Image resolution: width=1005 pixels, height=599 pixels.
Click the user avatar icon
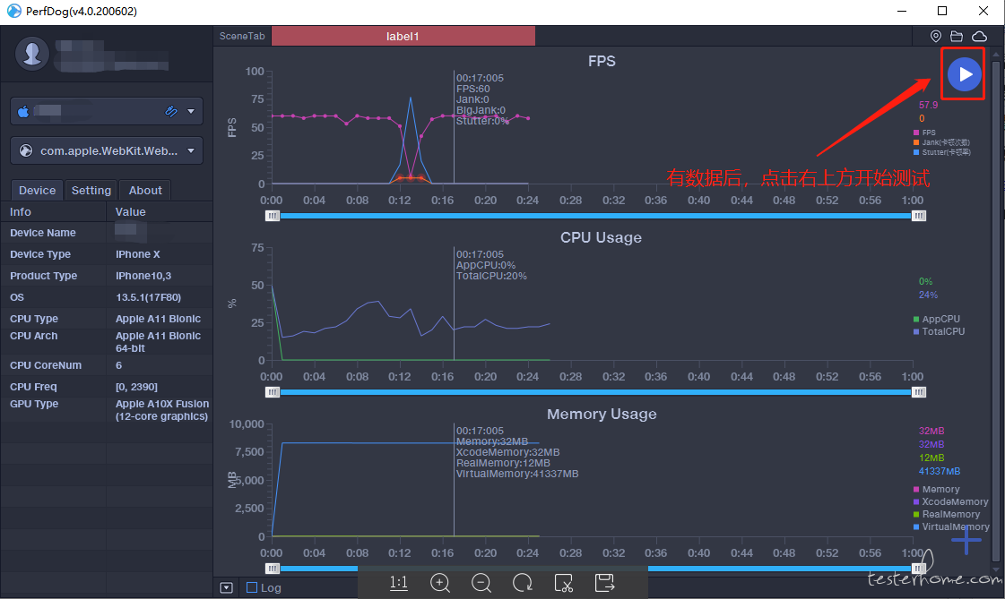(32, 53)
